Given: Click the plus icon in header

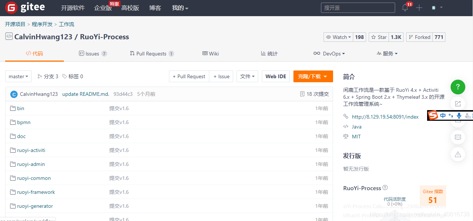Looking at the screenshot, I should pos(419,8).
